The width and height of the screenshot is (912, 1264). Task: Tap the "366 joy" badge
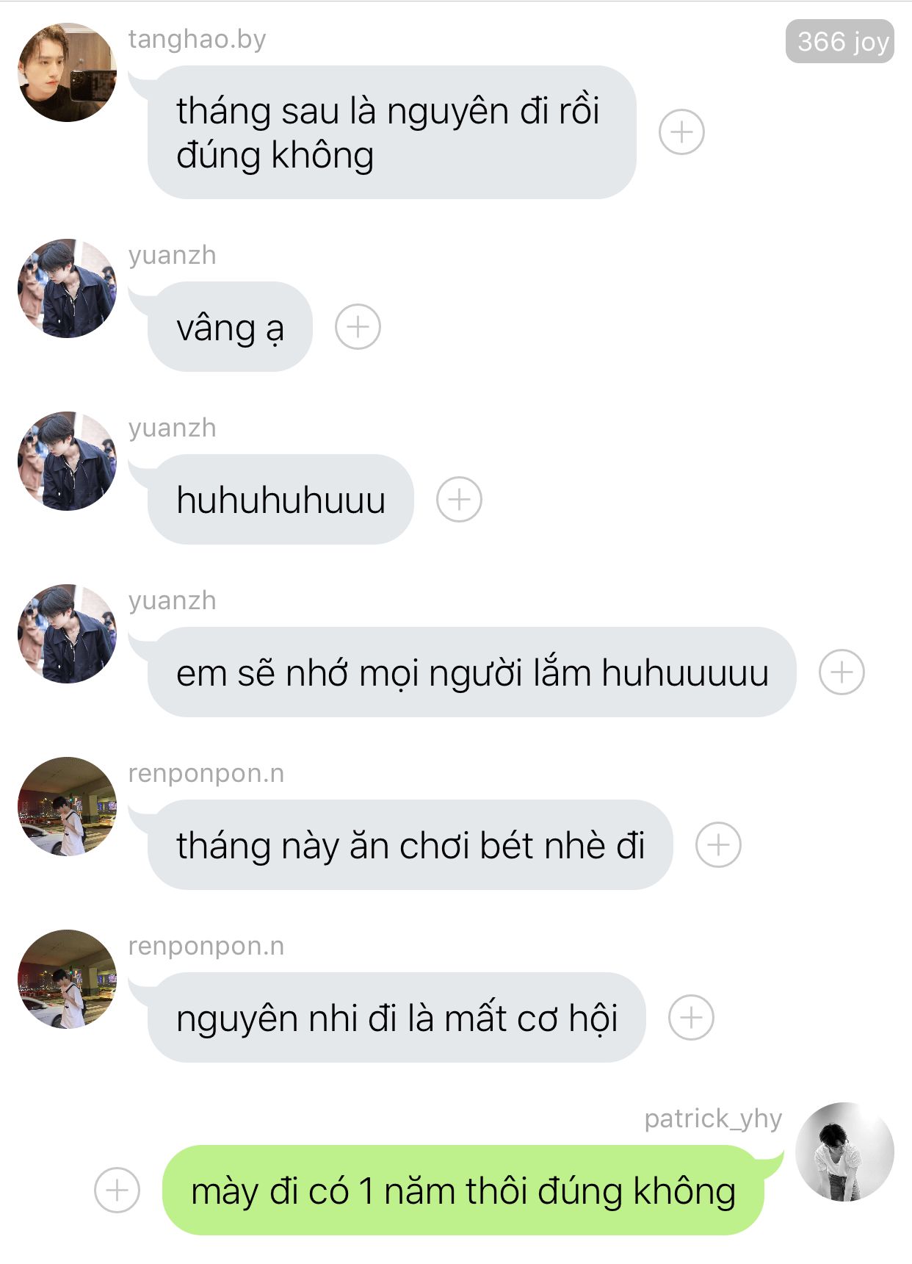(840, 41)
